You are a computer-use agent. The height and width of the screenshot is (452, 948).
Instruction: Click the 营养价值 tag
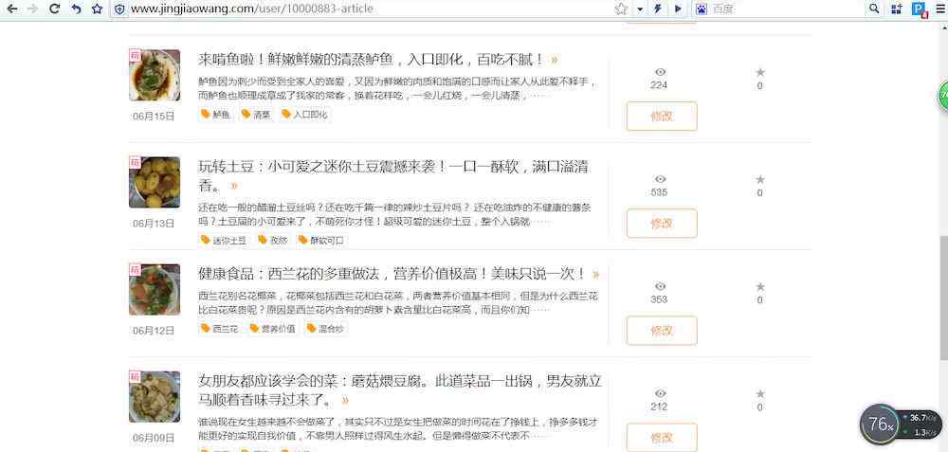pyautogui.click(x=273, y=329)
